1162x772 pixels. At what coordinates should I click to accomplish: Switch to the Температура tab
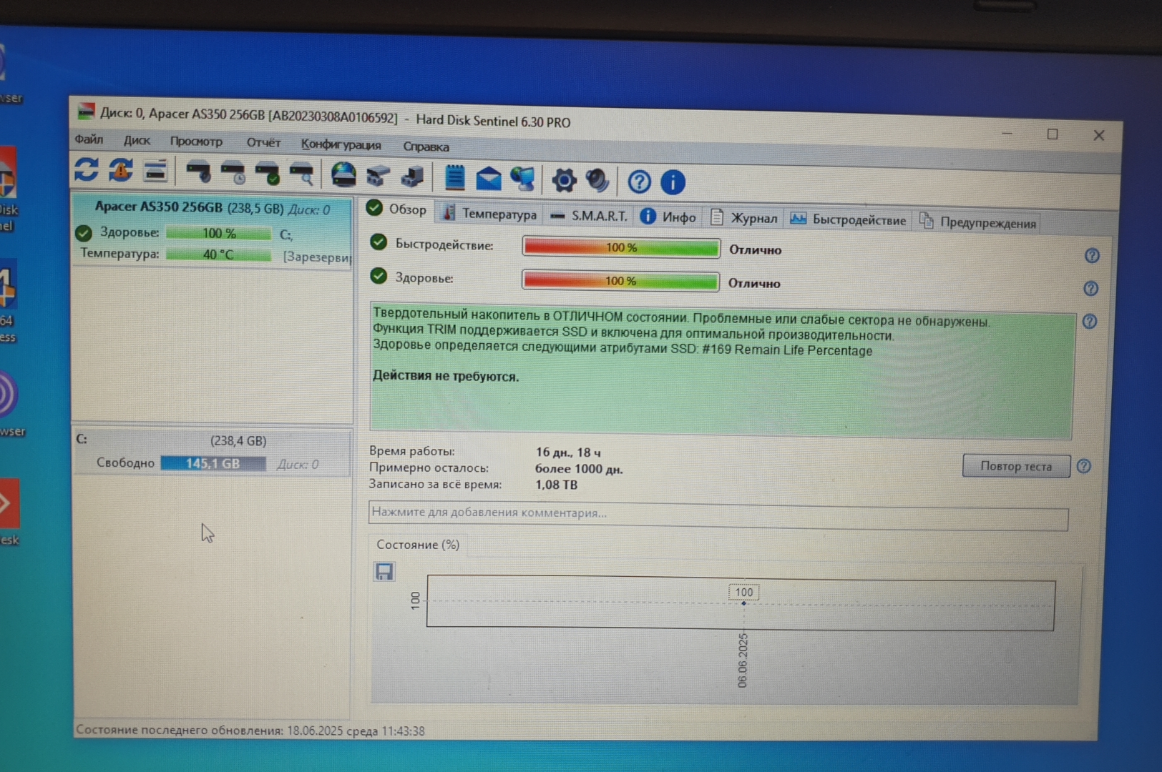click(490, 213)
